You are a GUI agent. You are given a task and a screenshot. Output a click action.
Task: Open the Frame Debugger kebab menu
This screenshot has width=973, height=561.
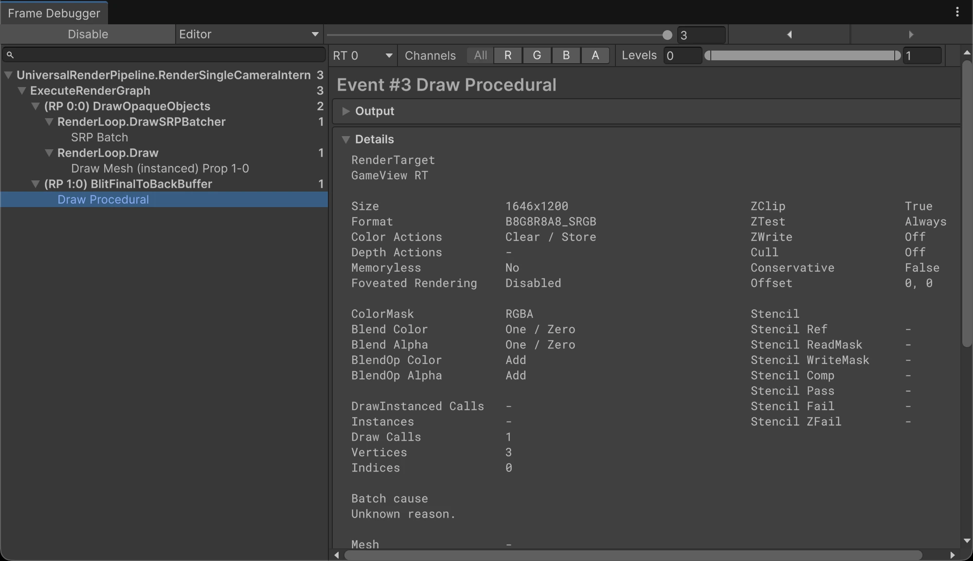(957, 12)
